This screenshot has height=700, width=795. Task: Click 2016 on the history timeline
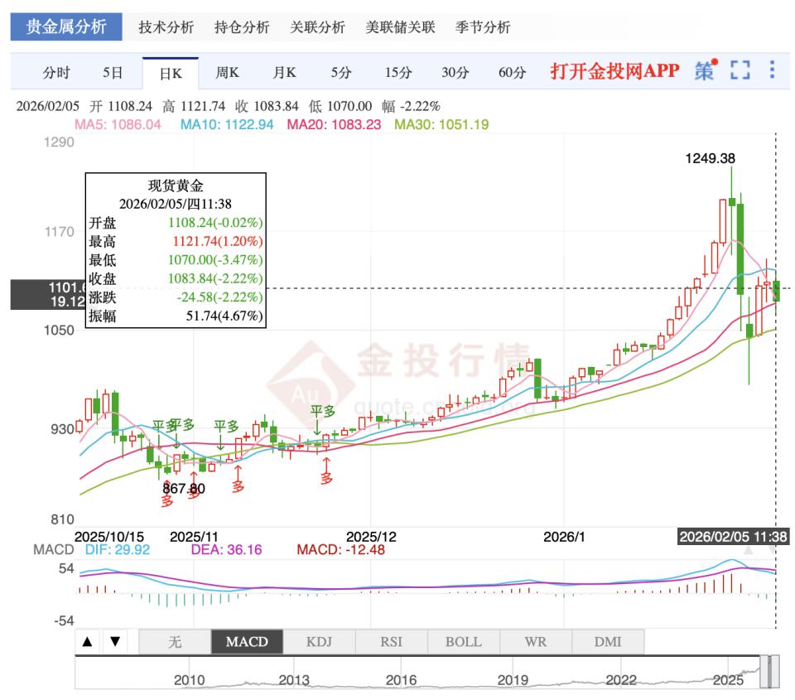tap(401, 680)
